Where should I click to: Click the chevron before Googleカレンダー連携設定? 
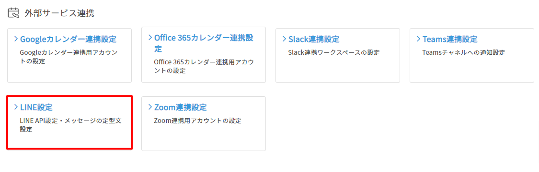[16, 39]
